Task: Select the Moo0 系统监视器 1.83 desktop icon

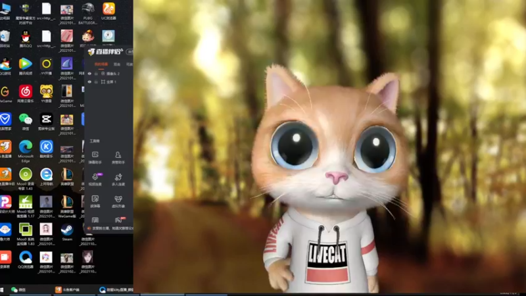Action: (x=26, y=235)
